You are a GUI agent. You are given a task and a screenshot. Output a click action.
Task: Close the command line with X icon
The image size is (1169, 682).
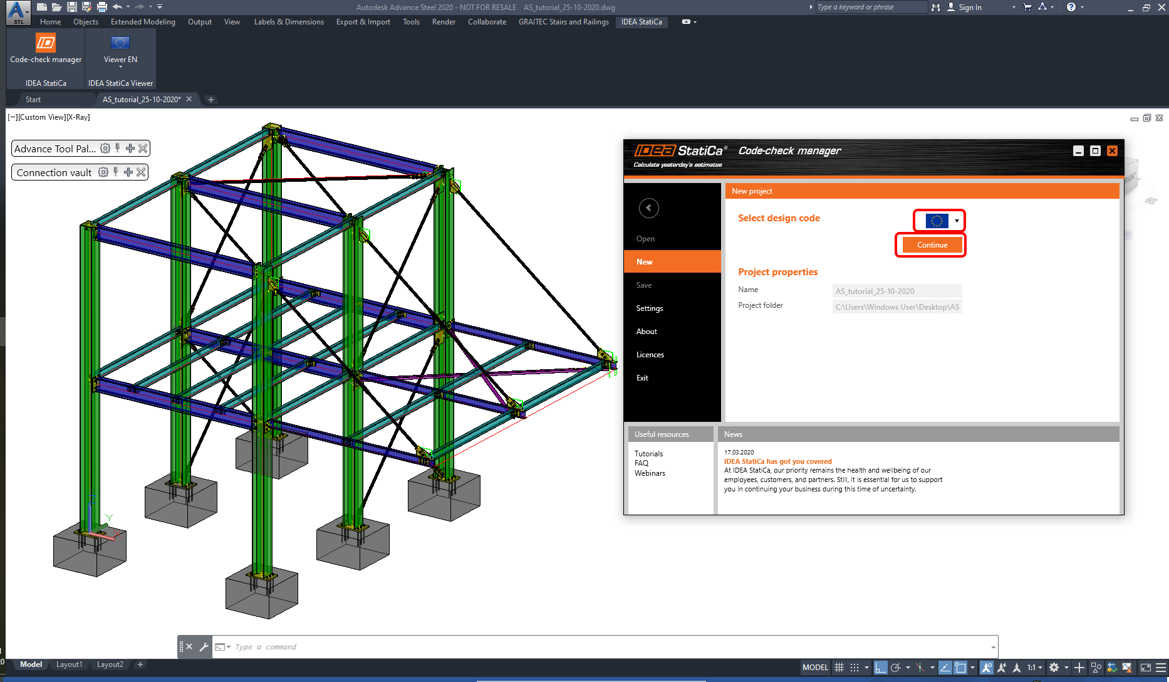(x=189, y=647)
